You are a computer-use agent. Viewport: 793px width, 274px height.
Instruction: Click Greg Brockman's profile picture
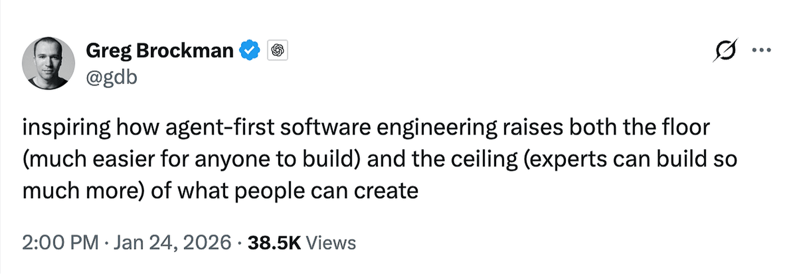pyautogui.click(x=48, y=63)
